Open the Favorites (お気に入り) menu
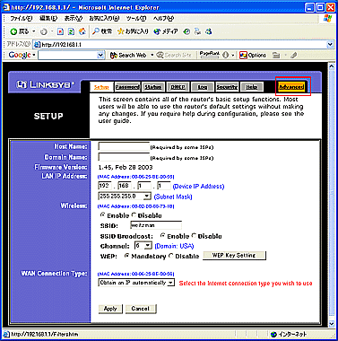The height and width of the screenshot is (341, 338). pos(104,19)
